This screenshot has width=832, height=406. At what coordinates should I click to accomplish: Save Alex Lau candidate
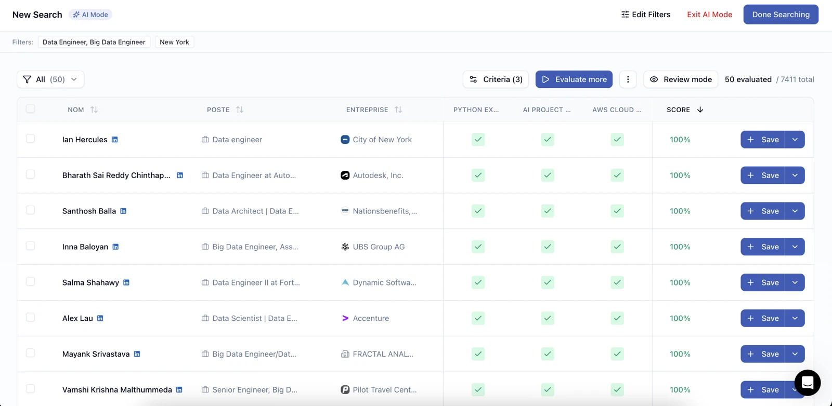pyautogui.click(x=763, y=318)
